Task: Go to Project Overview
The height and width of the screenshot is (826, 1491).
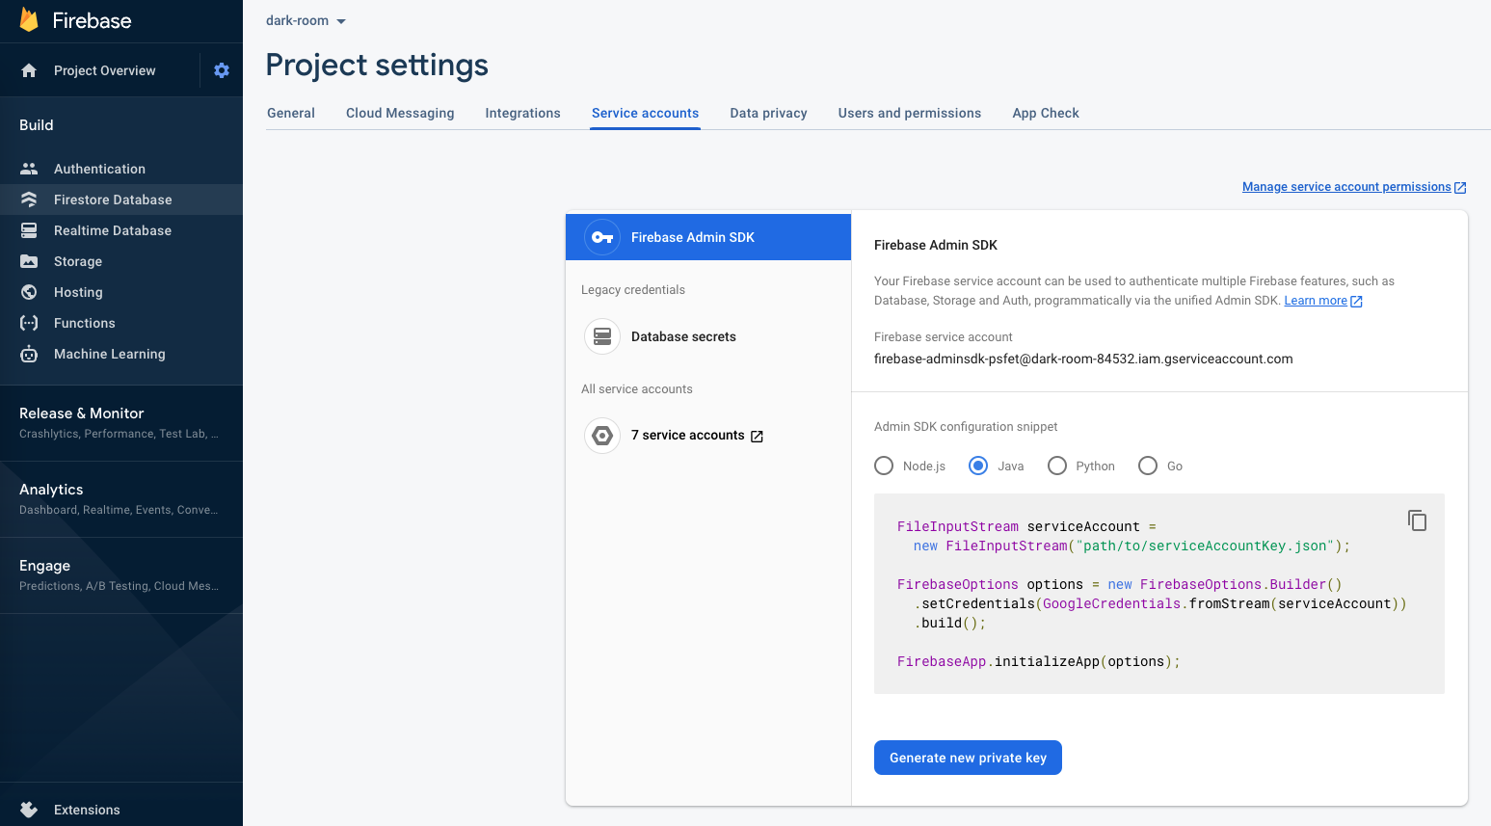Action: 104,70
